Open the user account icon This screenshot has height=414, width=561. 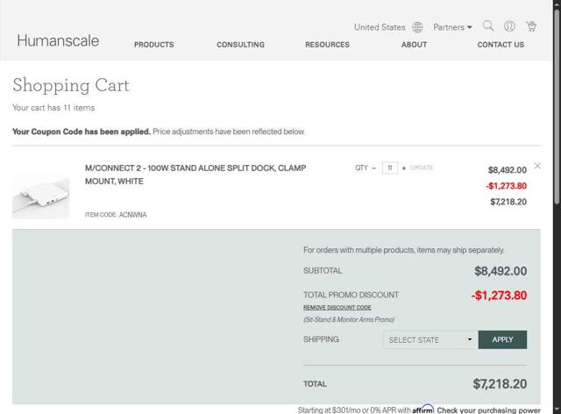point(509,26)
